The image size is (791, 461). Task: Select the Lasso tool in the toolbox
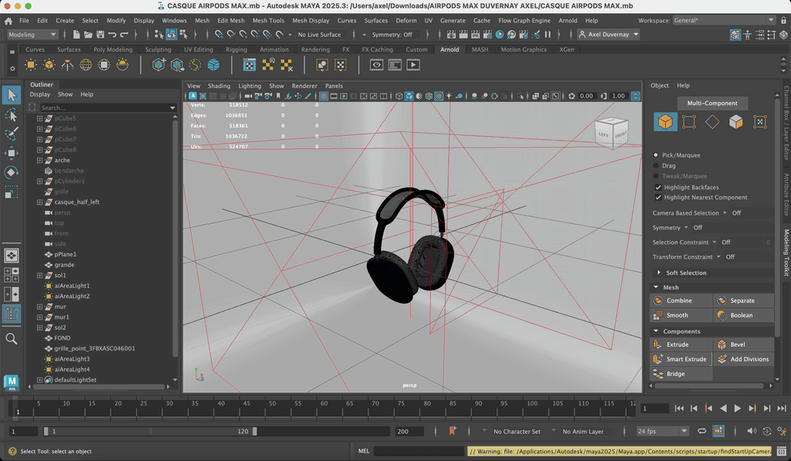click(12, 114)
